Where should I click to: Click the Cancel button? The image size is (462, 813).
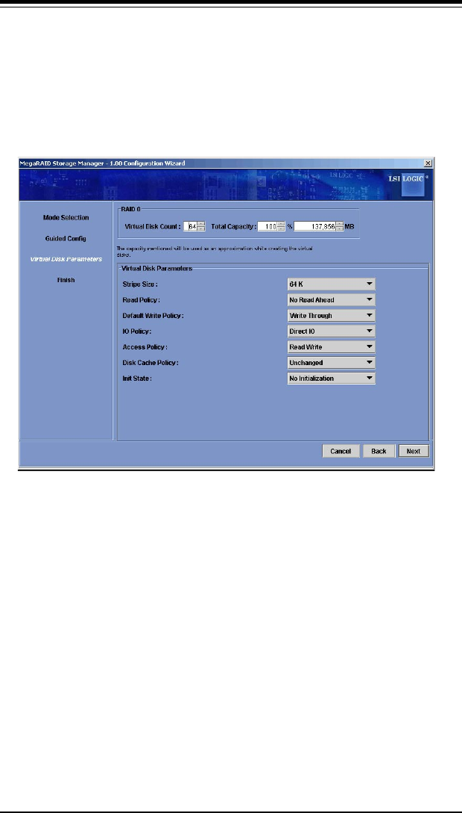tap(341, 451)
